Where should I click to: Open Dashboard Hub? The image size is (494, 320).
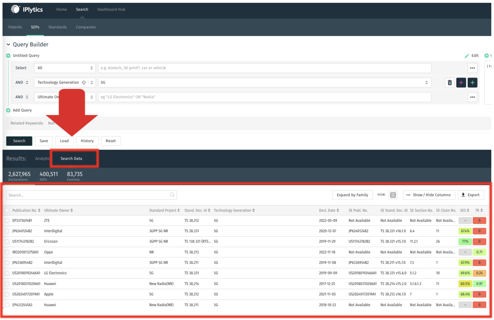click(x=111, y=10)
